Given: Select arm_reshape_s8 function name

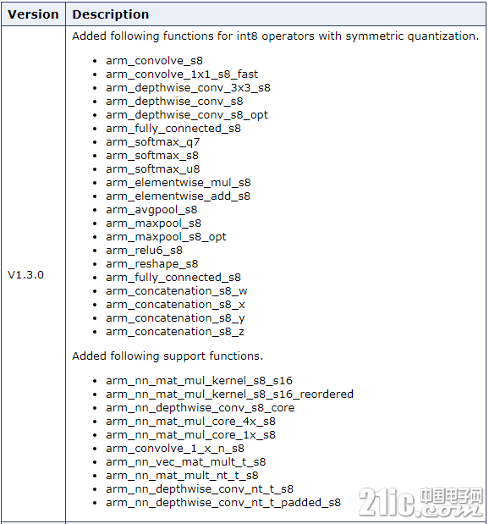Looking at the screenshot, I should click(x=152, y=264).
